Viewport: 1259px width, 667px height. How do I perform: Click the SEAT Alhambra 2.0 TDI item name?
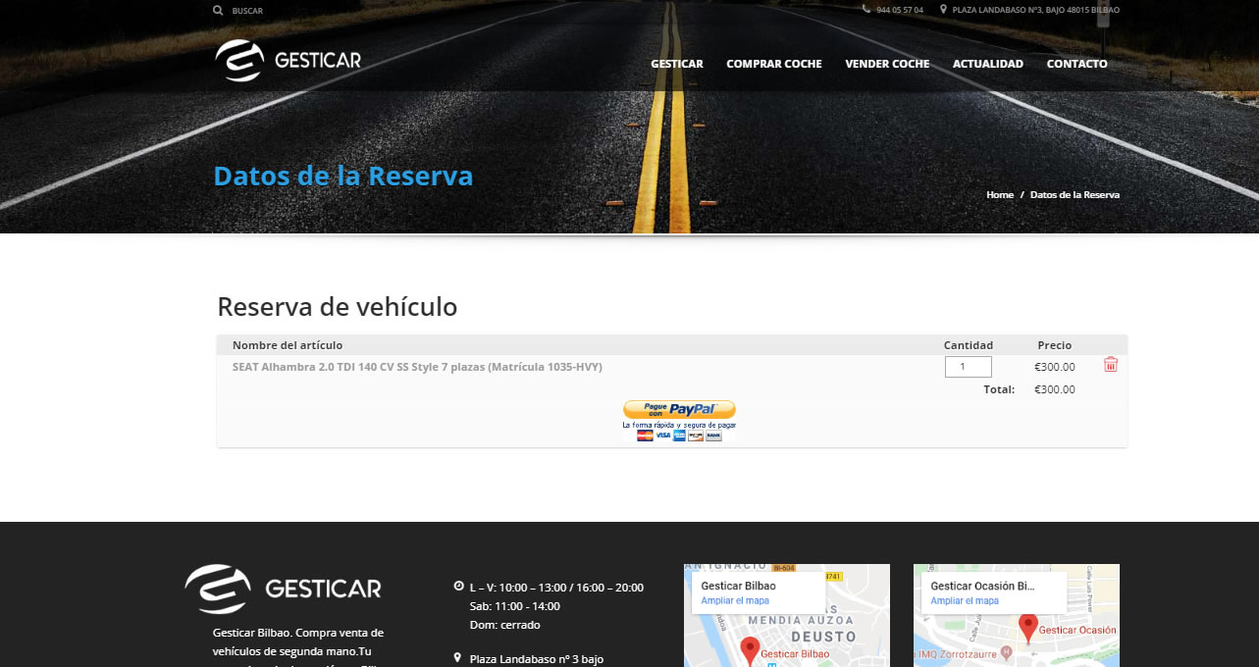(417, 367)
